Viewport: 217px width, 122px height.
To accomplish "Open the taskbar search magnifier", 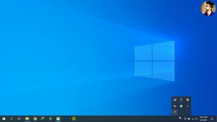I will pos(12,119).
